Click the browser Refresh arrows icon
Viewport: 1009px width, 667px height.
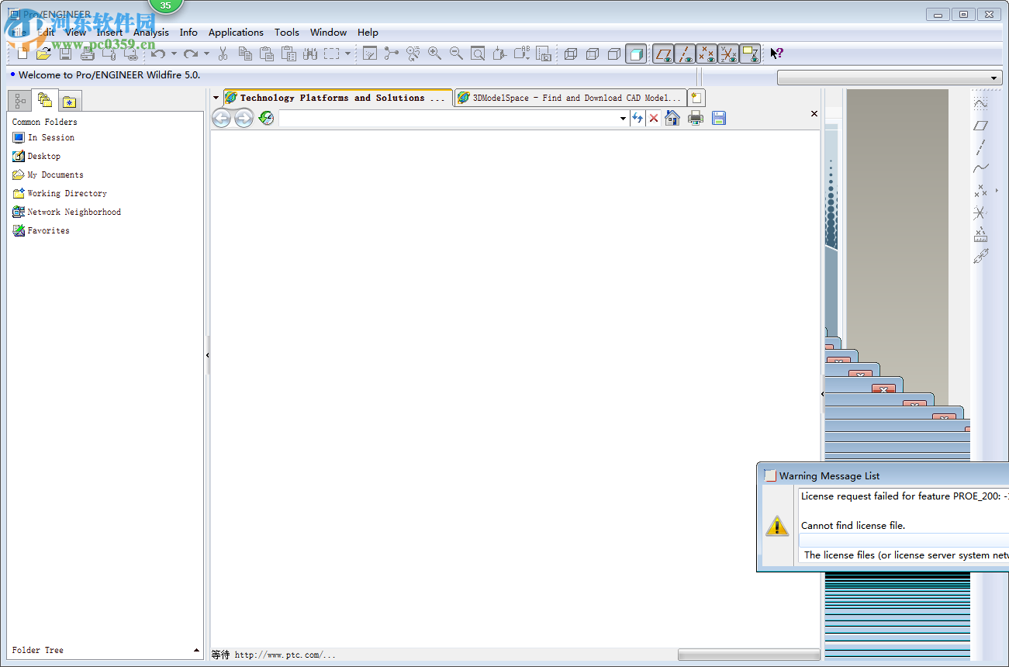[638, 118]
